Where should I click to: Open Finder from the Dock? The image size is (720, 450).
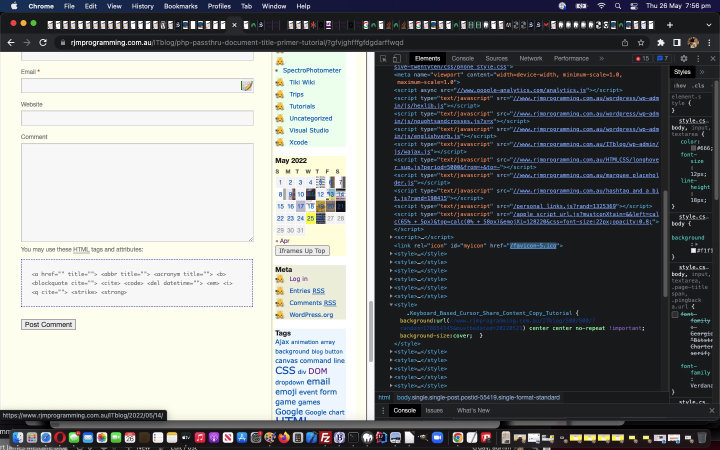coord(18,438)
